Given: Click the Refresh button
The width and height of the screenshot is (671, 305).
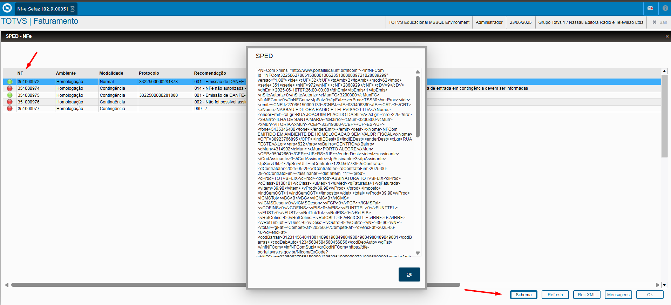Looking at the screenshot, I should [x=555, y=295].
